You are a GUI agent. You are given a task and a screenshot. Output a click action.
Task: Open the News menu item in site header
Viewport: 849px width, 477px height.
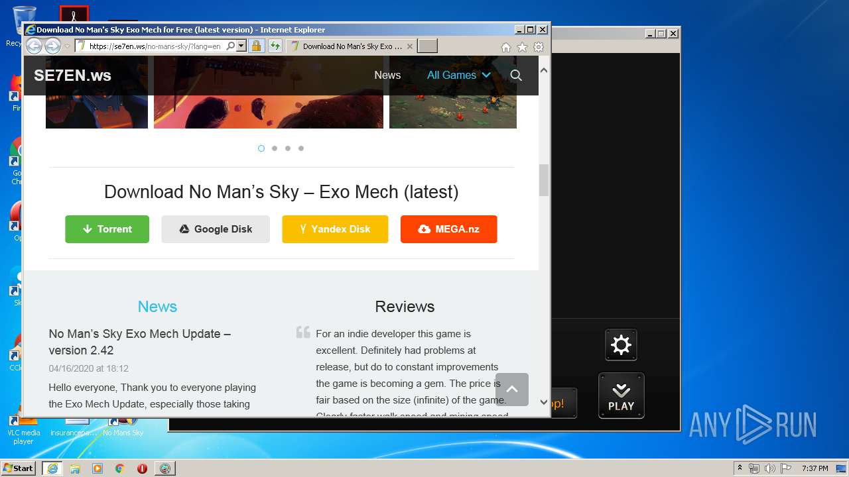[387, 76]
